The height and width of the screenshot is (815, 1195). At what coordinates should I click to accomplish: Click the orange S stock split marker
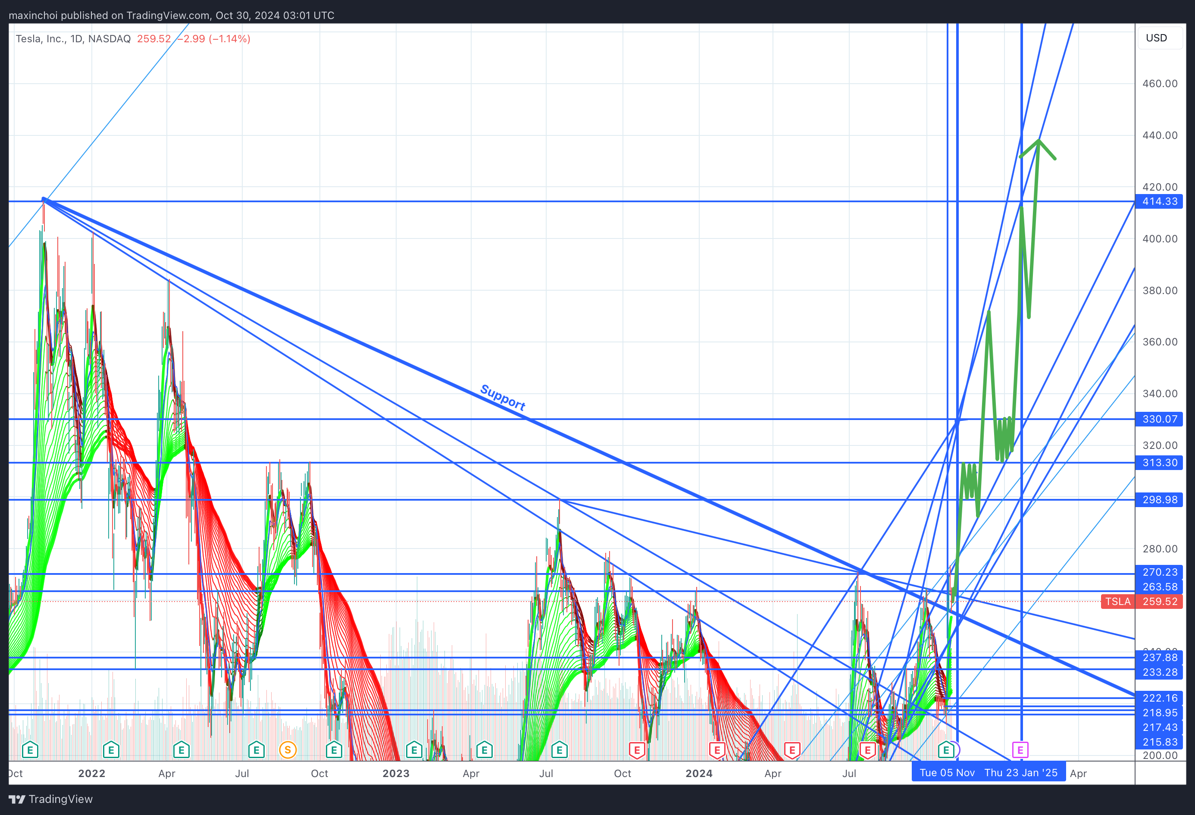pos(288,750)
